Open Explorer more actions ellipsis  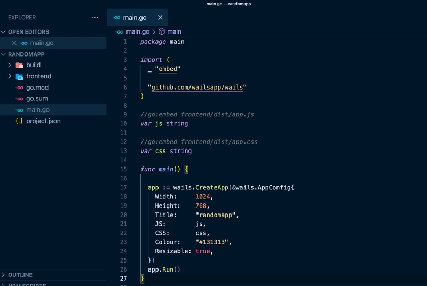pos(95,18)
